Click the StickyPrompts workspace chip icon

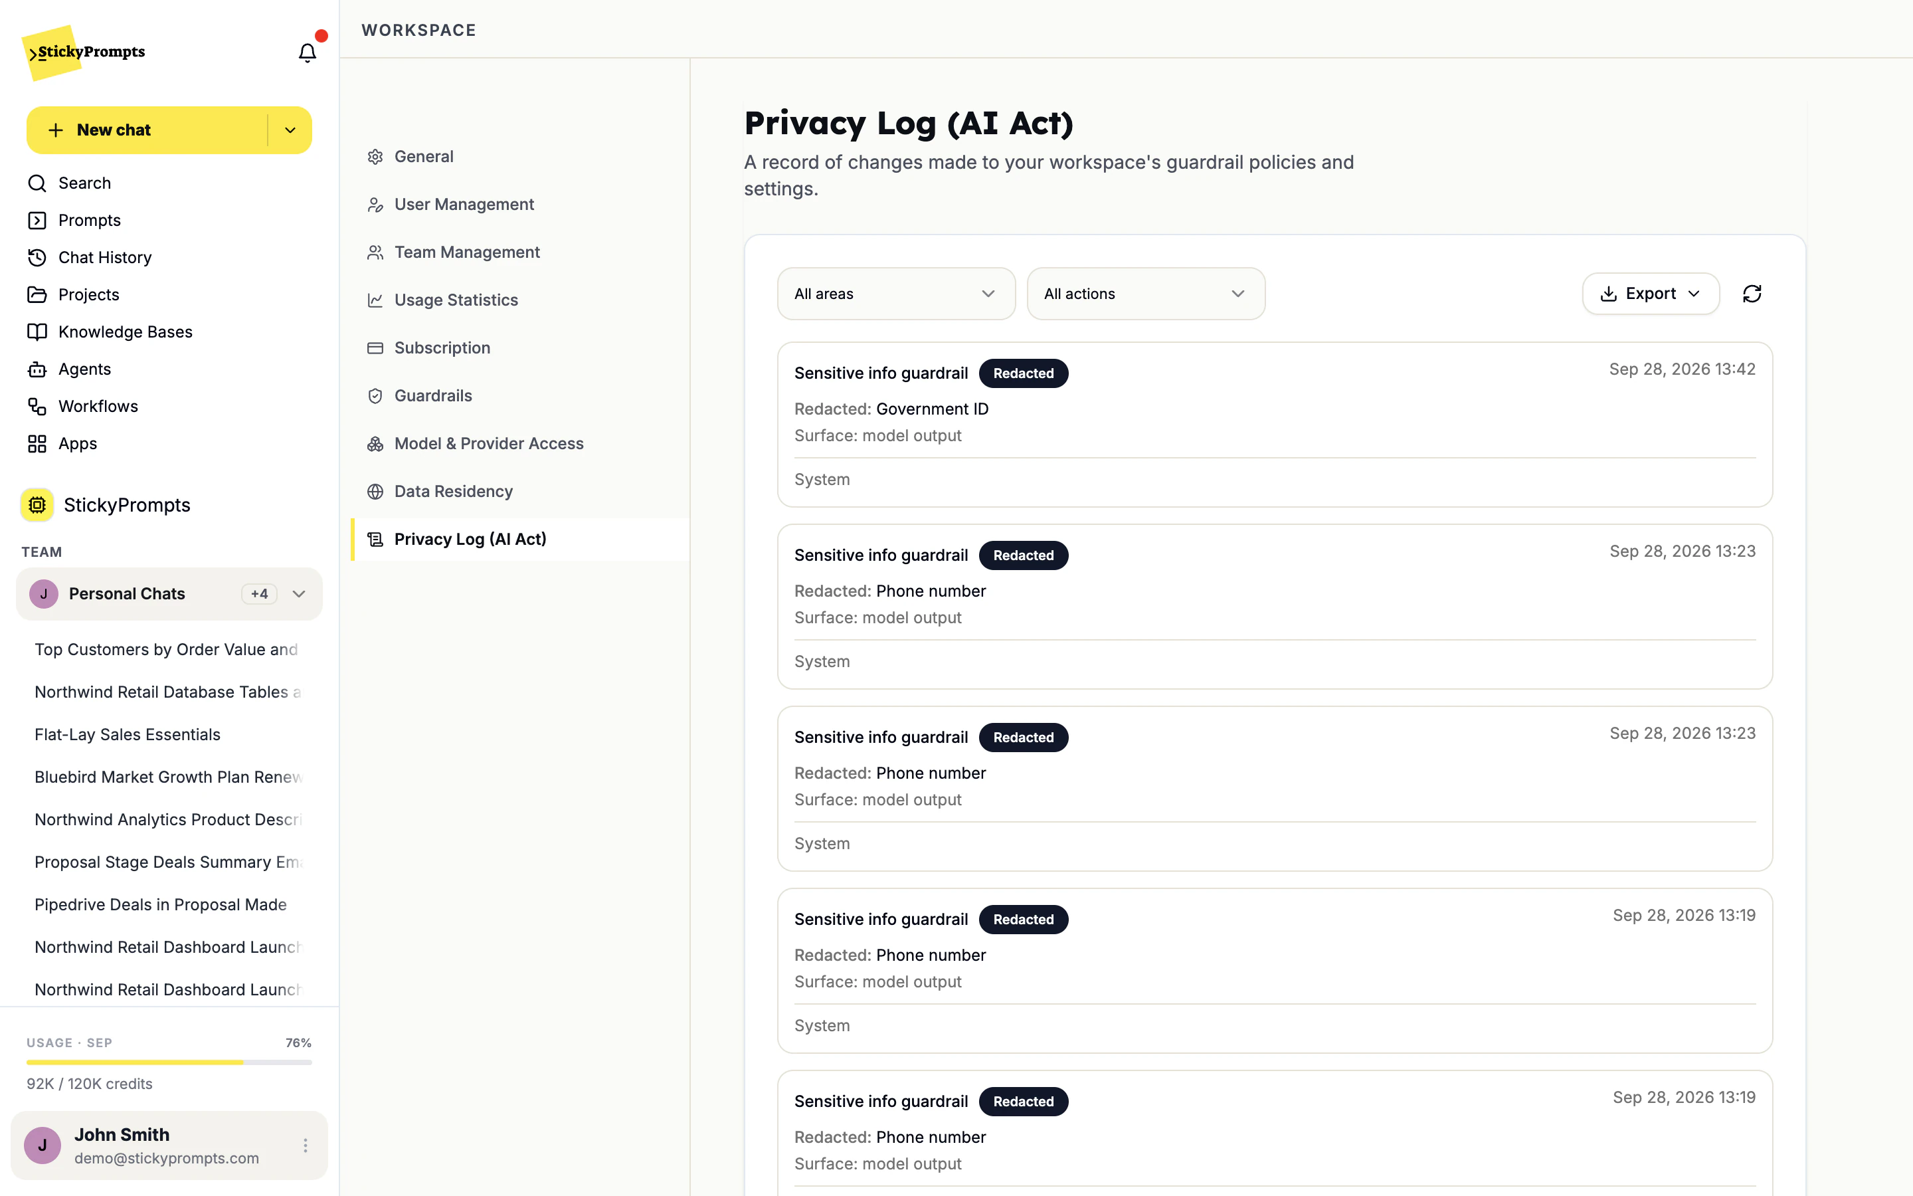tap(37, 505)
